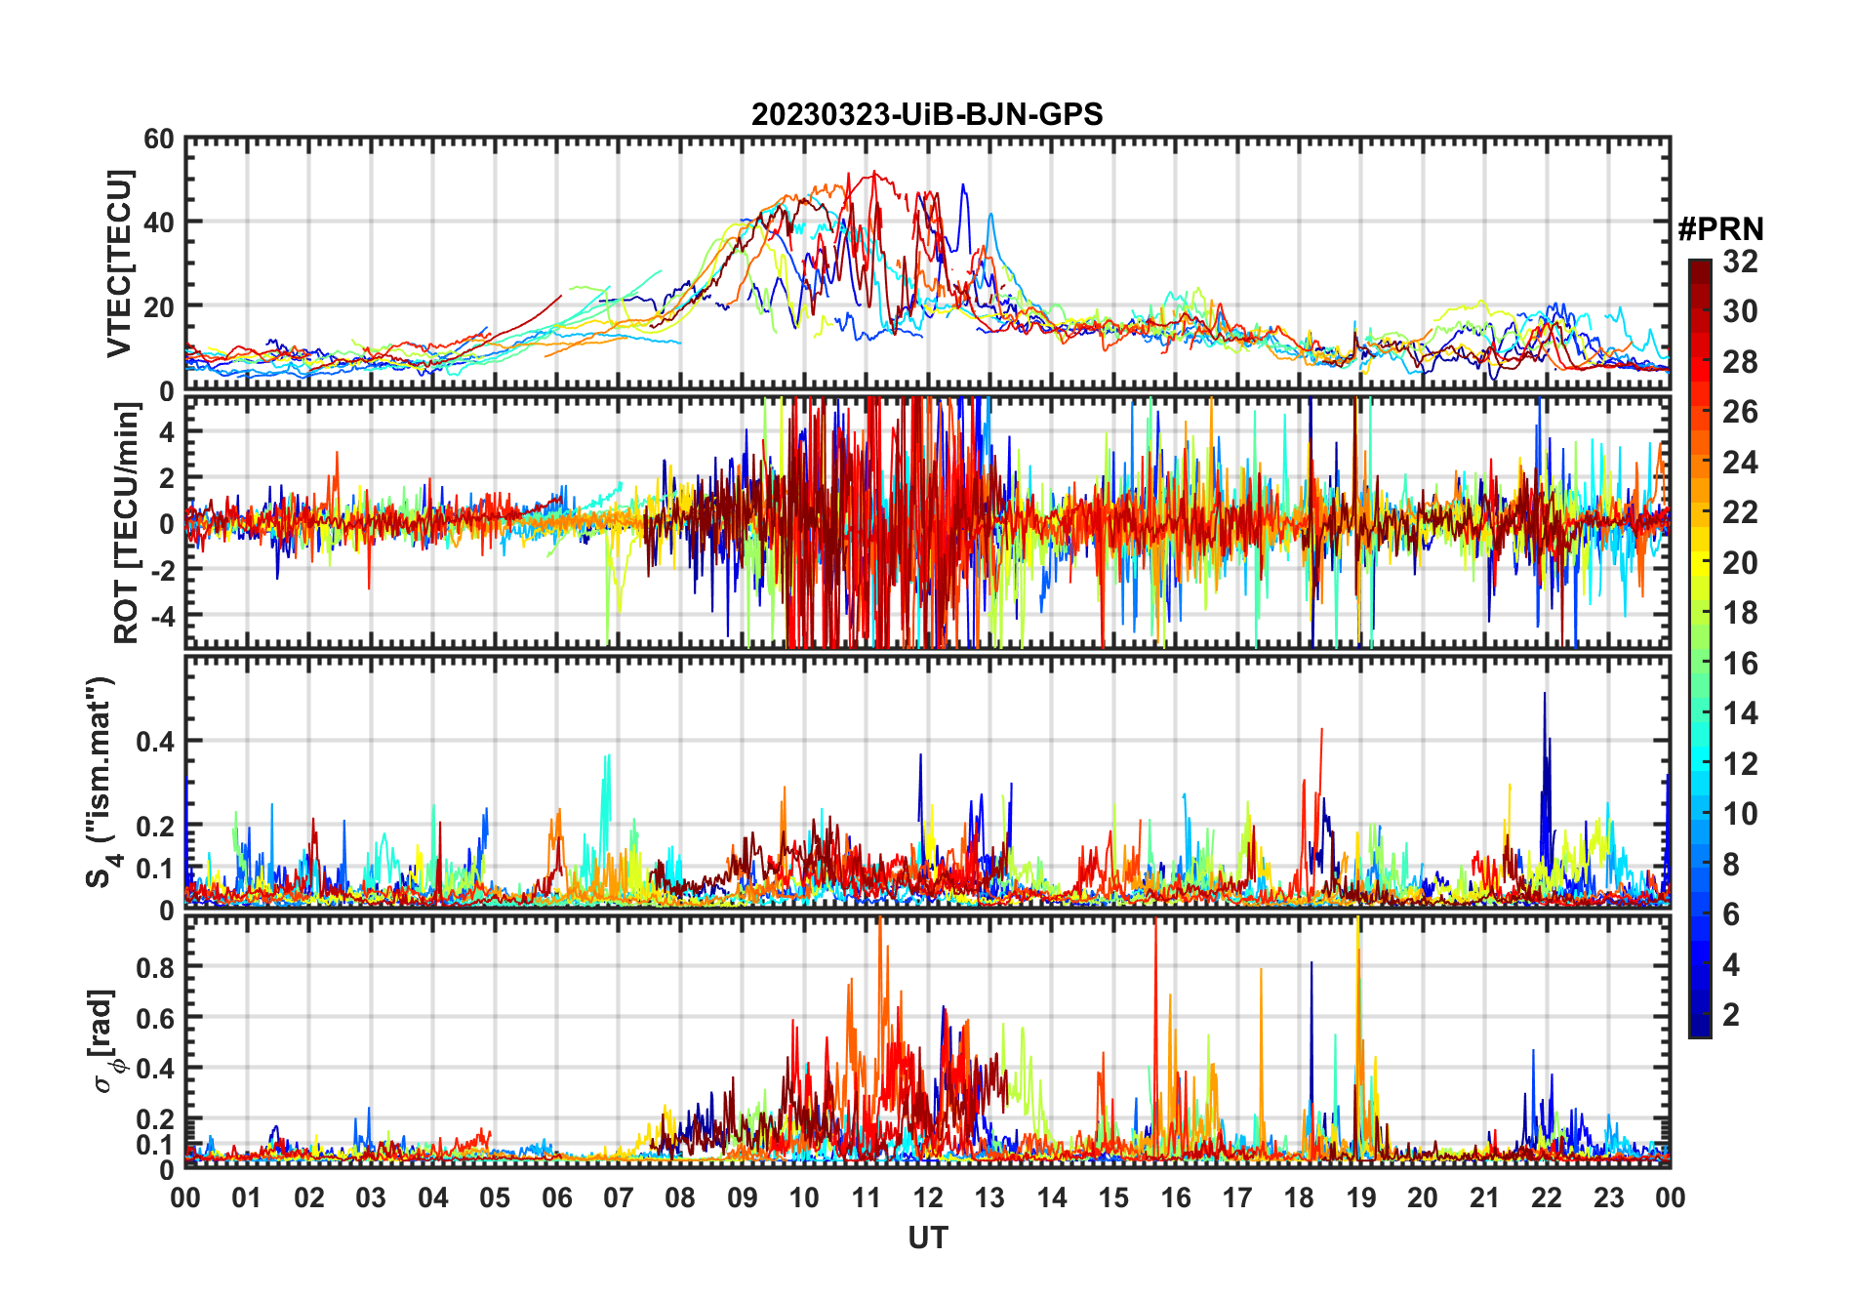Click inside the VTEC plot panel

point(928,264)
